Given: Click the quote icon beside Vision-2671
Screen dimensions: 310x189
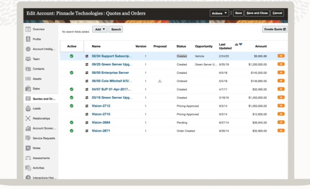Looking at the screenshot, I should coord(87,131).
